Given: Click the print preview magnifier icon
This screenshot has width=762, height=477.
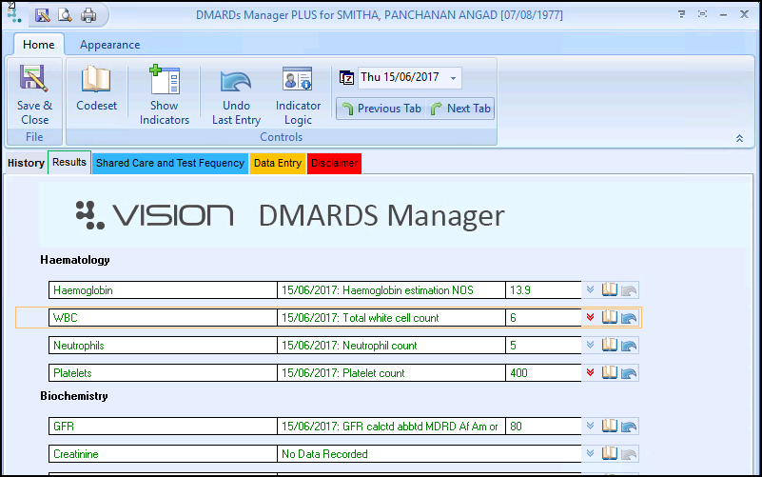Looking at the screenshot, I should pos(66,15).
